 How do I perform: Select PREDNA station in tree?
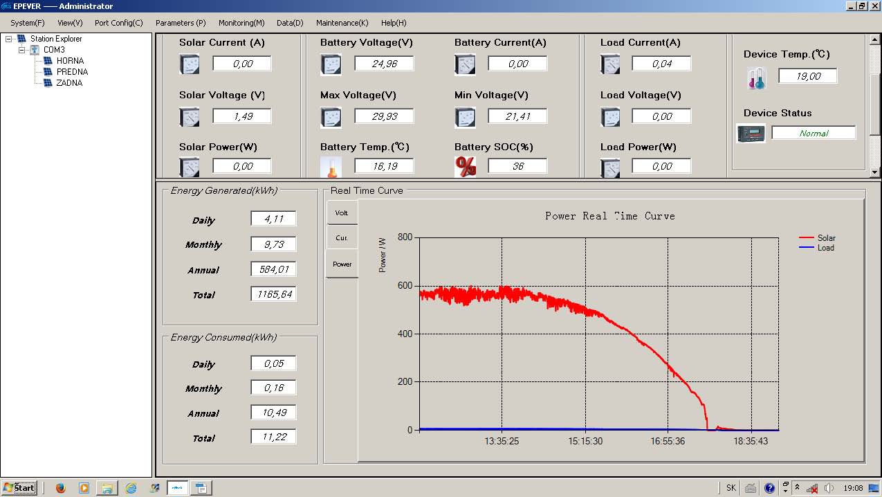(x=73, y=72)
